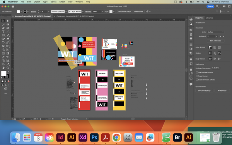
Task: Select the Line Segment tool
Action: click(8, 32)
